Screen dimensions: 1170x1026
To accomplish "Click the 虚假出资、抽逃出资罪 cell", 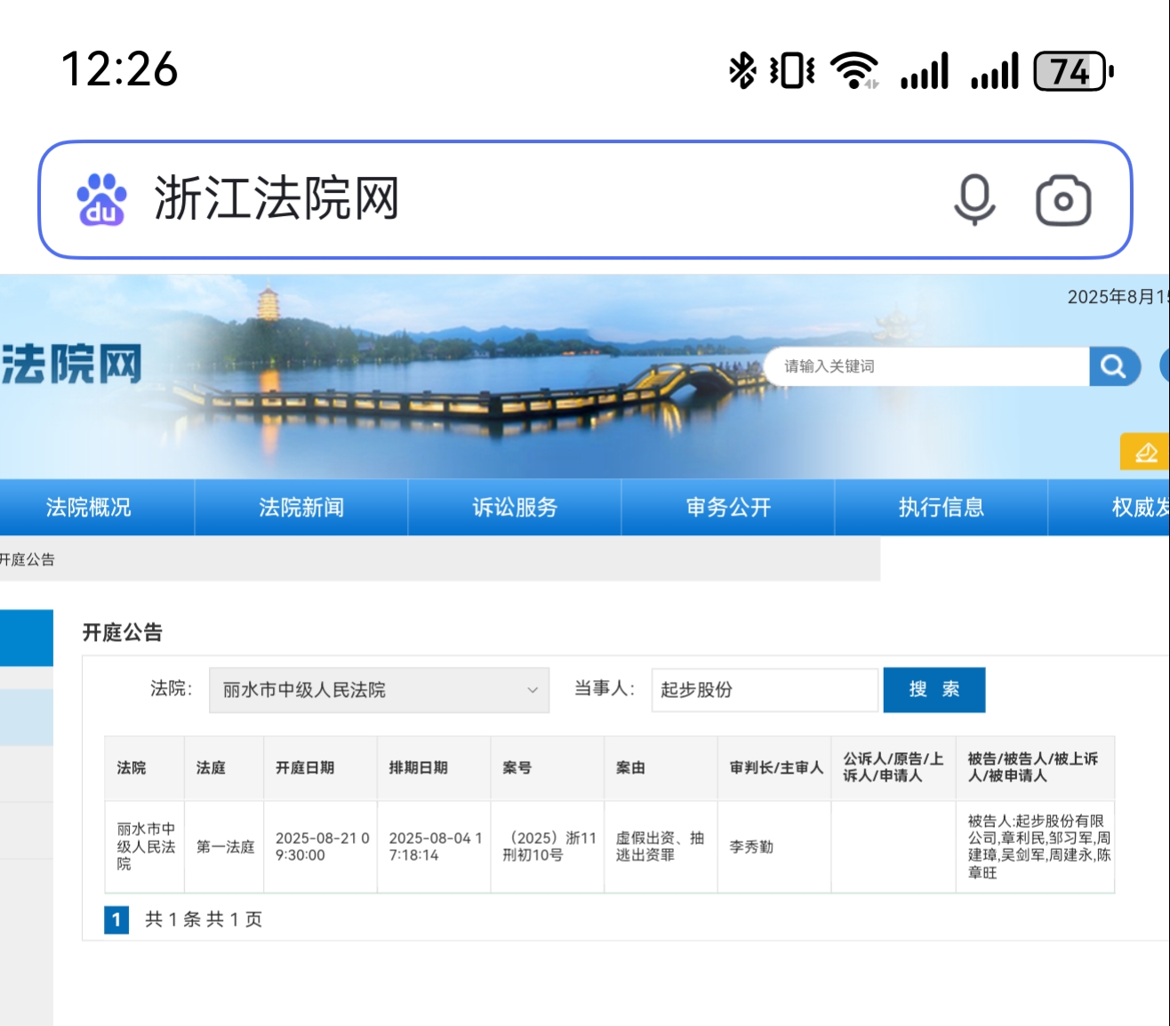I will click(660, 846).
